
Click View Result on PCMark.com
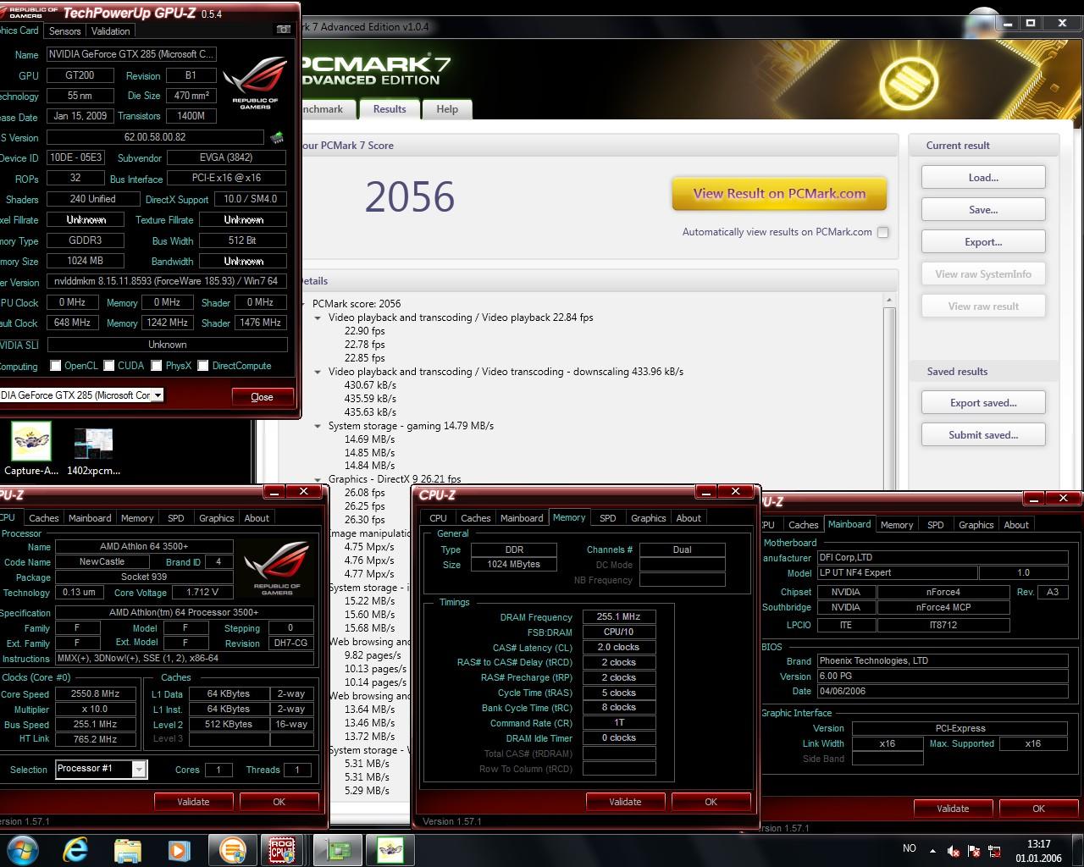[x=779, y=194]
